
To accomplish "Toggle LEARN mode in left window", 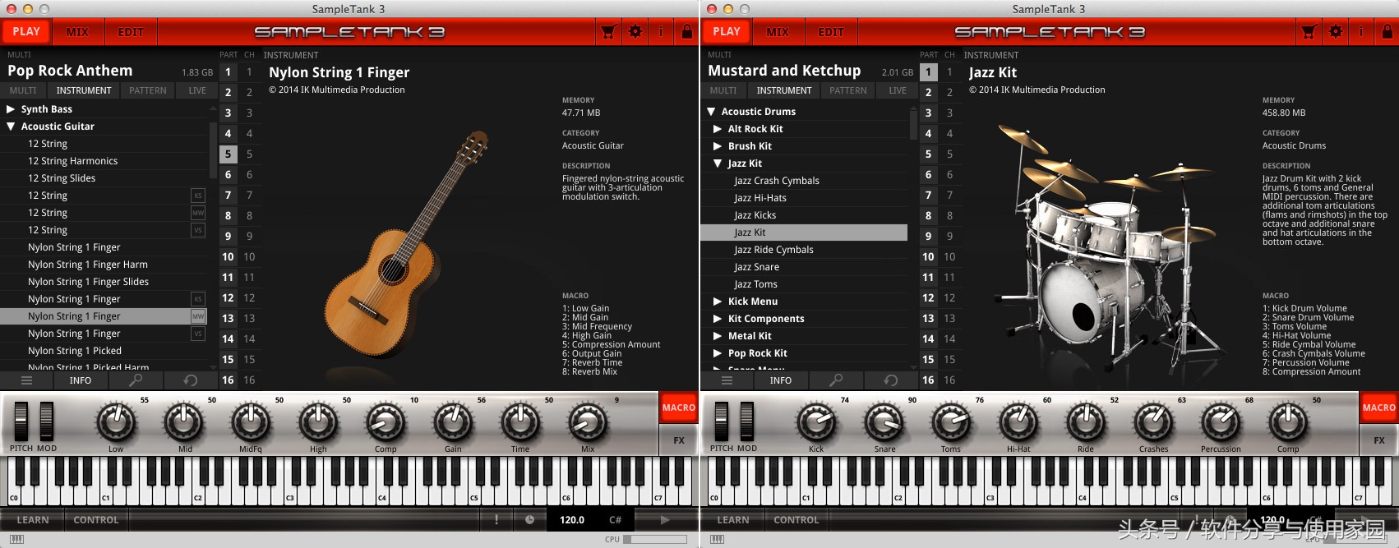I will point(33,520).
